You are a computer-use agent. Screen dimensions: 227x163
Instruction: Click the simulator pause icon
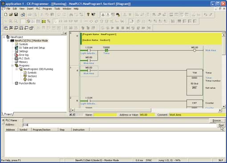pyautogui.click(x=123, y=28)
